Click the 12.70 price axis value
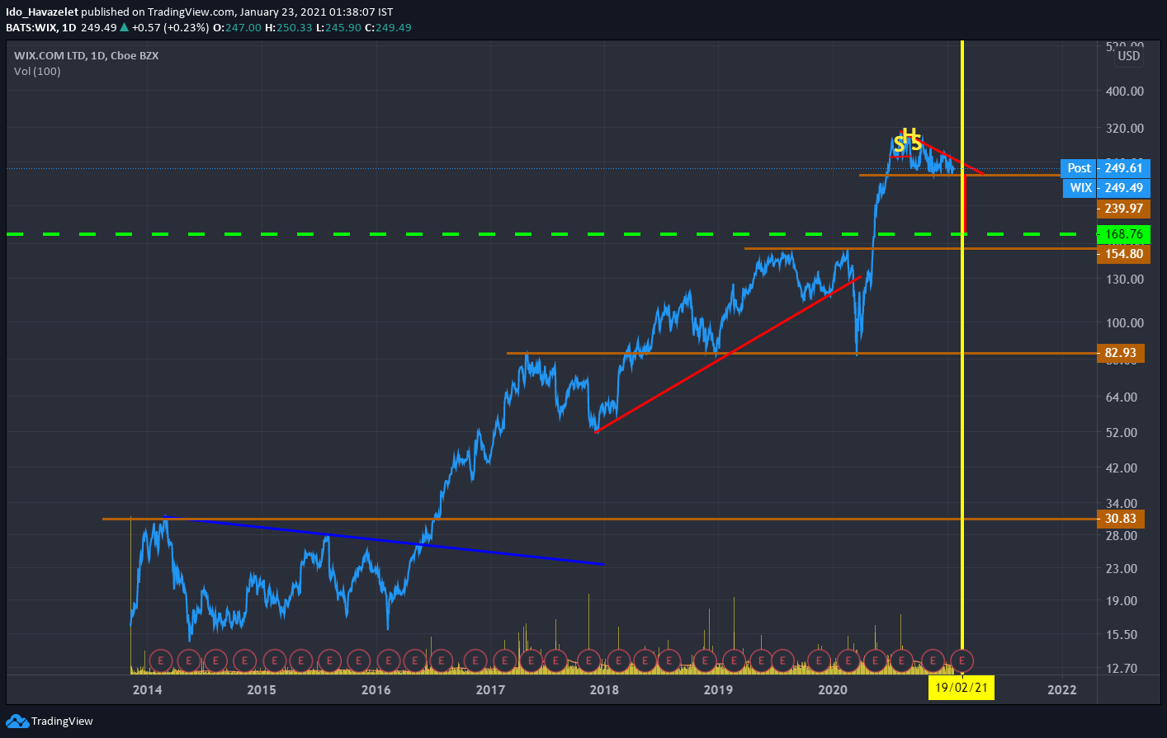The image size is (1167, 738). (x=1122, y=668)
